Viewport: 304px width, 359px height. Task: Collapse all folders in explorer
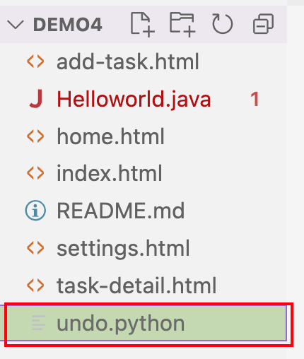click(x=263, y=24)
